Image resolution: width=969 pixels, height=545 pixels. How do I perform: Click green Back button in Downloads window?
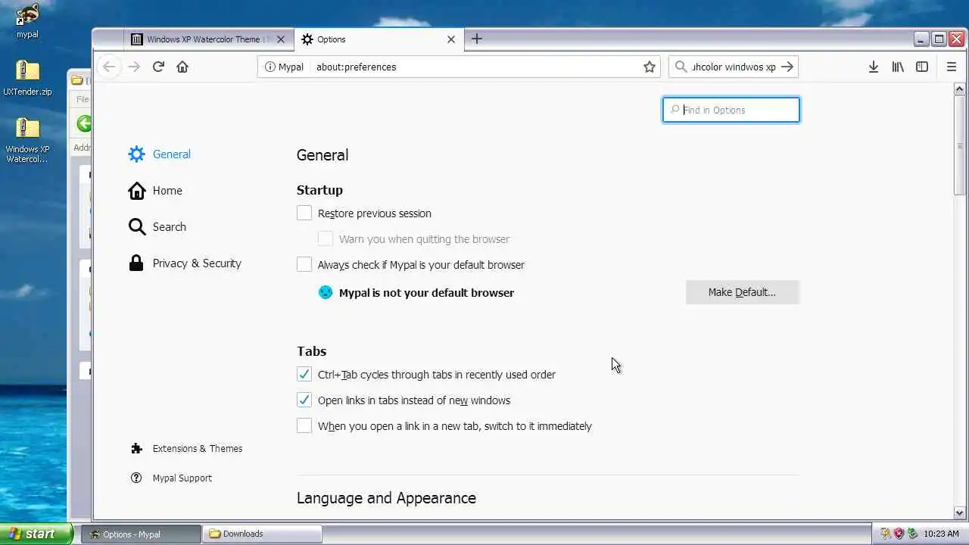(85, 123)
